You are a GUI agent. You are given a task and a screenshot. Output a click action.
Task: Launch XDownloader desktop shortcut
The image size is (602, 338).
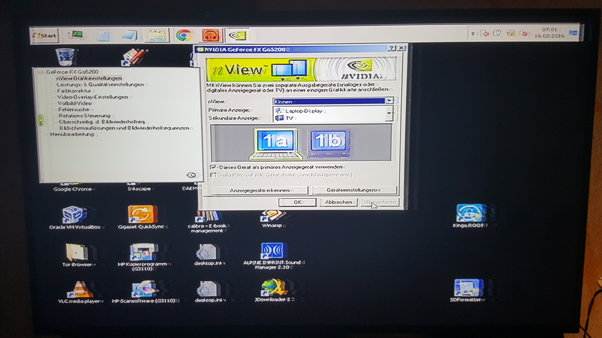pyautogui.click(x=275, y=290)
